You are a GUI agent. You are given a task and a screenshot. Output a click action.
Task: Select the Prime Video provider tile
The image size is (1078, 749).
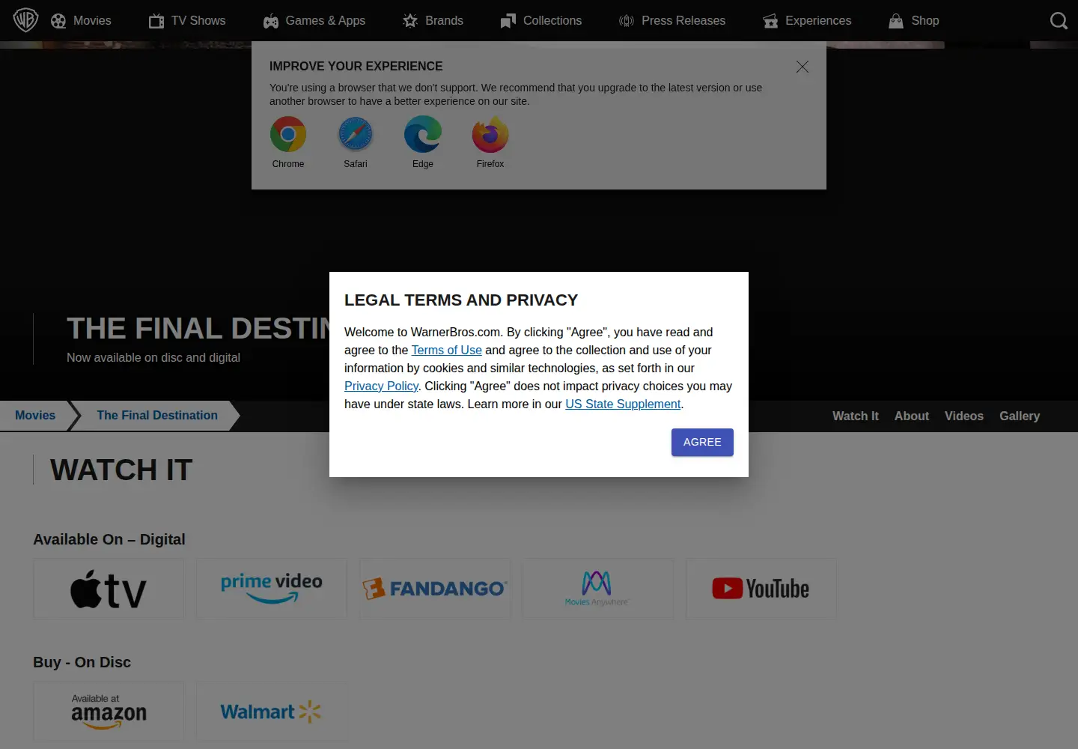[x=272, y=589]
